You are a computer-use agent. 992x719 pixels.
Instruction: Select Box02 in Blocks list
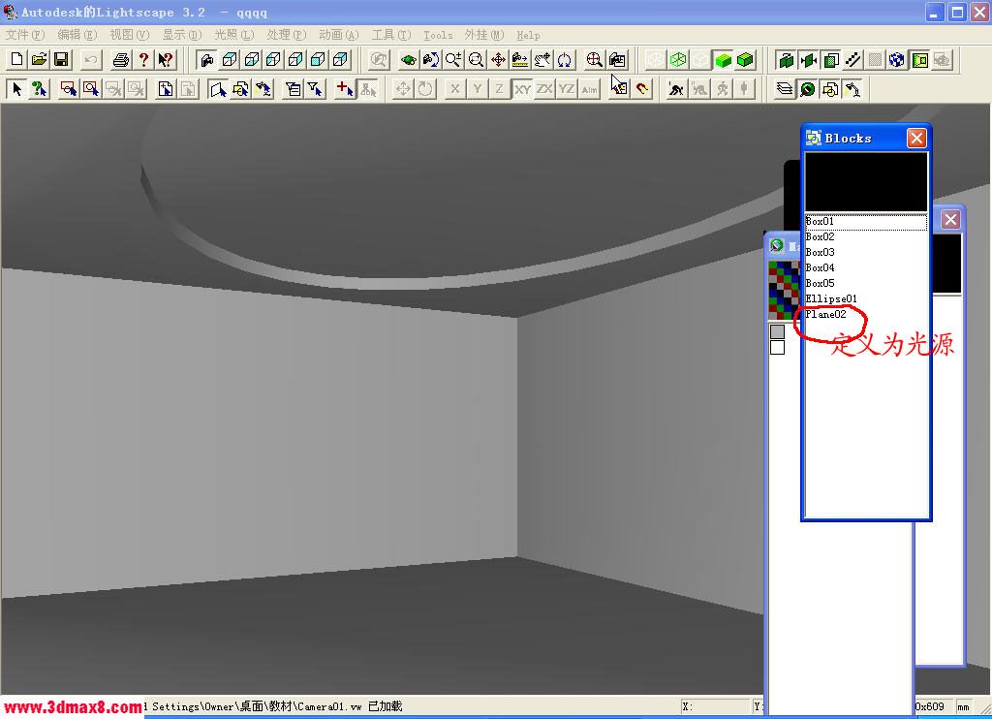click(x=866, y=236)
